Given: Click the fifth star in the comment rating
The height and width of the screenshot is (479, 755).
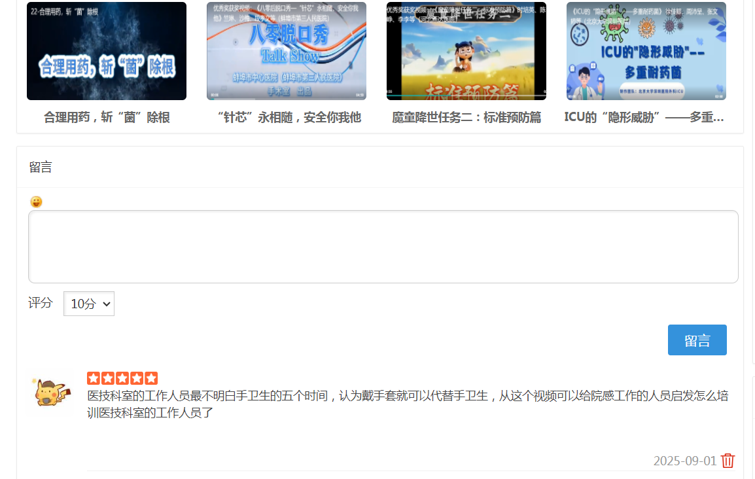Looking at the screenshot, I should coord(151,378).
